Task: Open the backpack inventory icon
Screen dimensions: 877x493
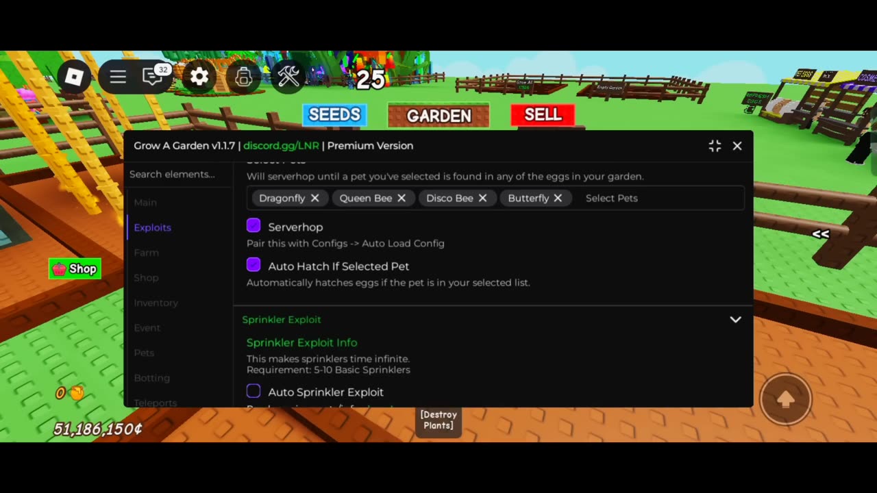Action: tap(243, 77)
